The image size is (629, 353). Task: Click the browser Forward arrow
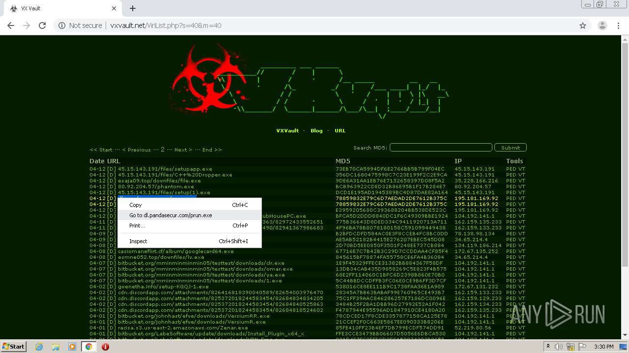27,25
